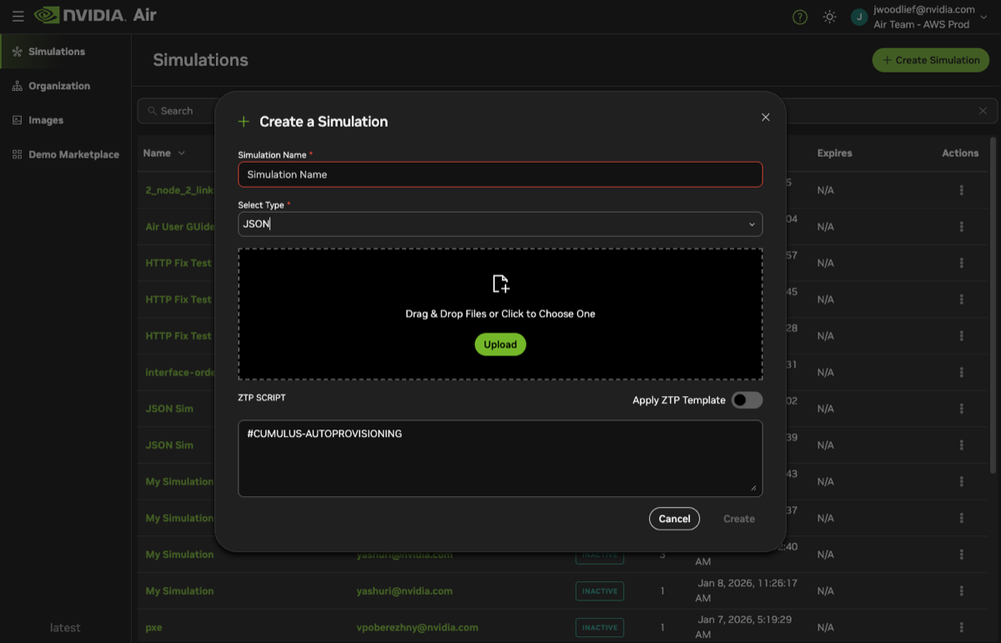
Task: Open the hamburger navigation menu
Action: (x=18, y=16)
